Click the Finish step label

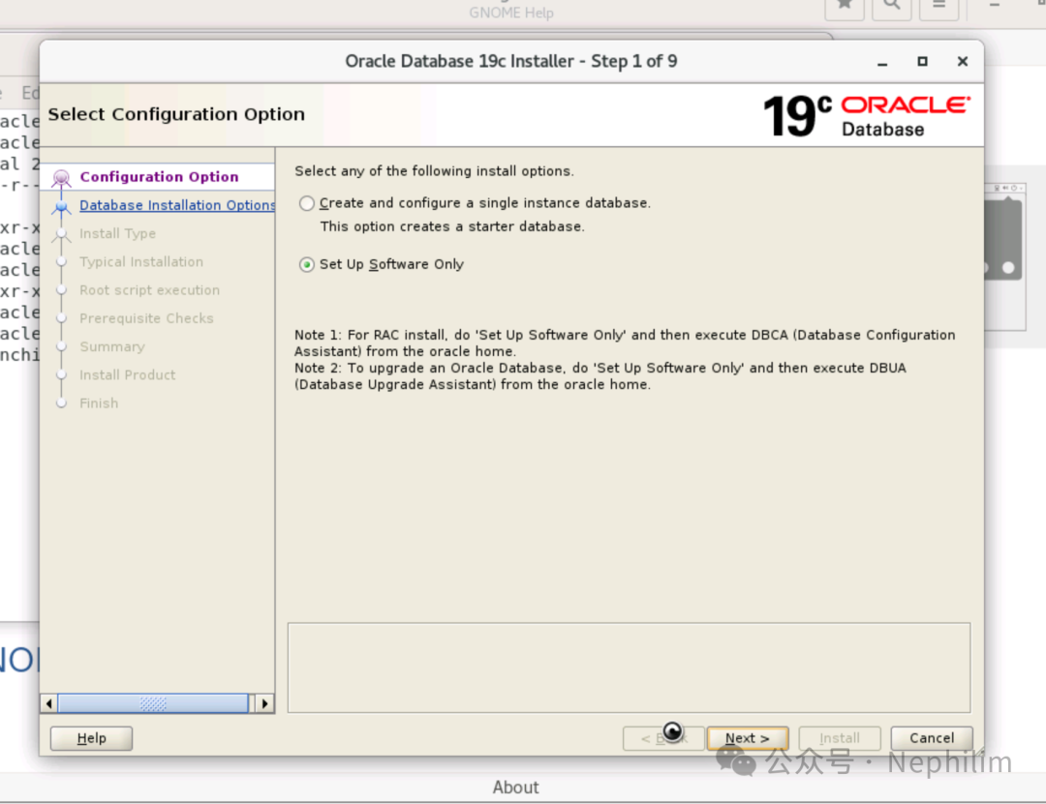tap(99, 403)
